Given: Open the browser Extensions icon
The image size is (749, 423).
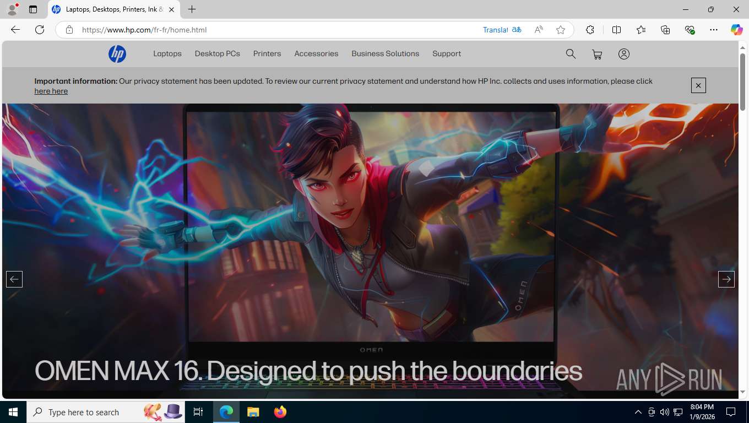Looking at the screenshot, I should [x=590, y=30].
